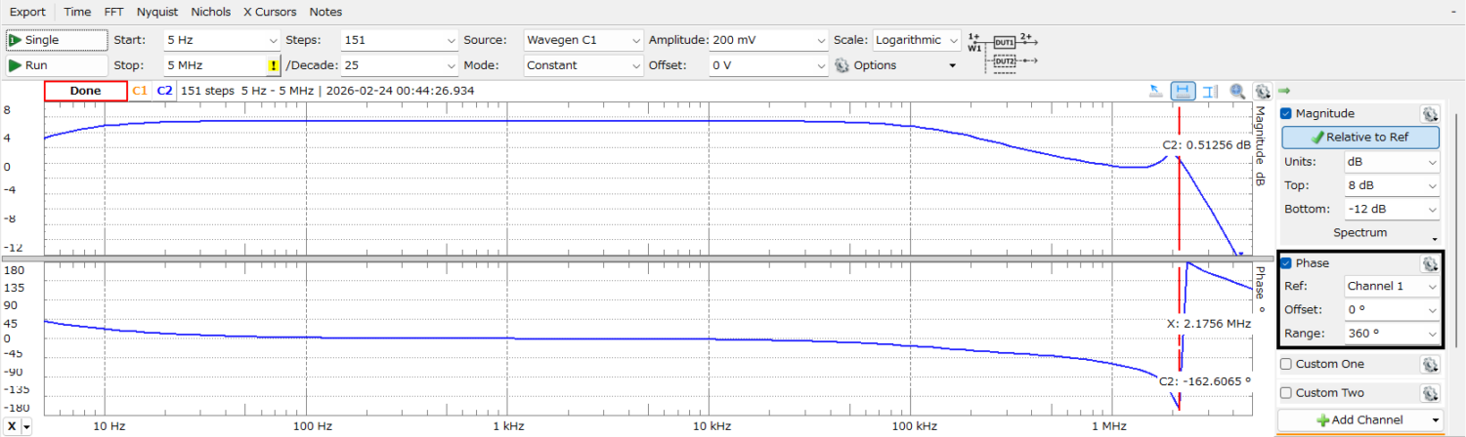Click the red vertical cursor on the magnitude plot

(1180, 195)
